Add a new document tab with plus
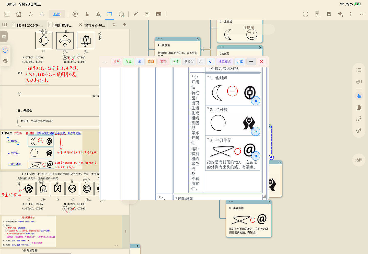This screenshot has width=368, height=254. tap(124, 25)
